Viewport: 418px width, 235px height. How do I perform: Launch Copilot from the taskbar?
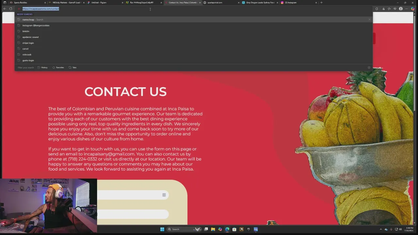tap(220, 229)
